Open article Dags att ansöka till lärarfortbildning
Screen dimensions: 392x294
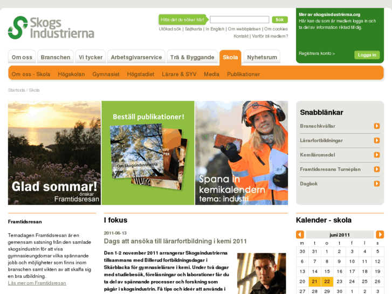[175, 241]
